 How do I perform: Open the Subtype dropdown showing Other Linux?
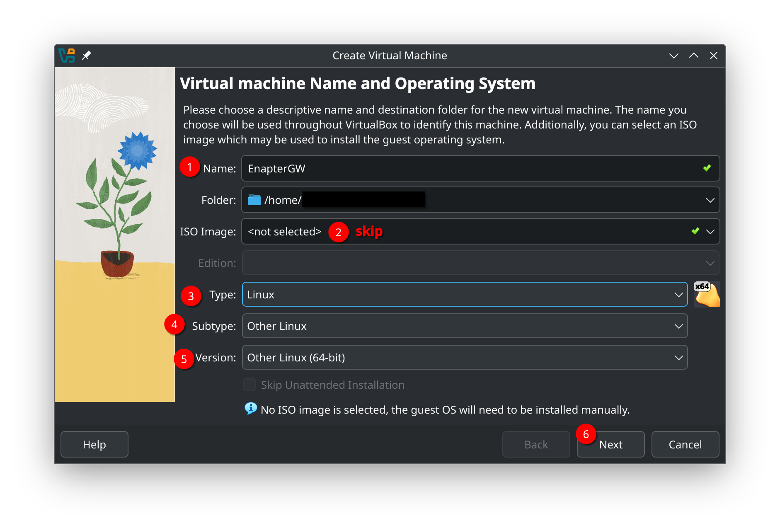(678, 326)
